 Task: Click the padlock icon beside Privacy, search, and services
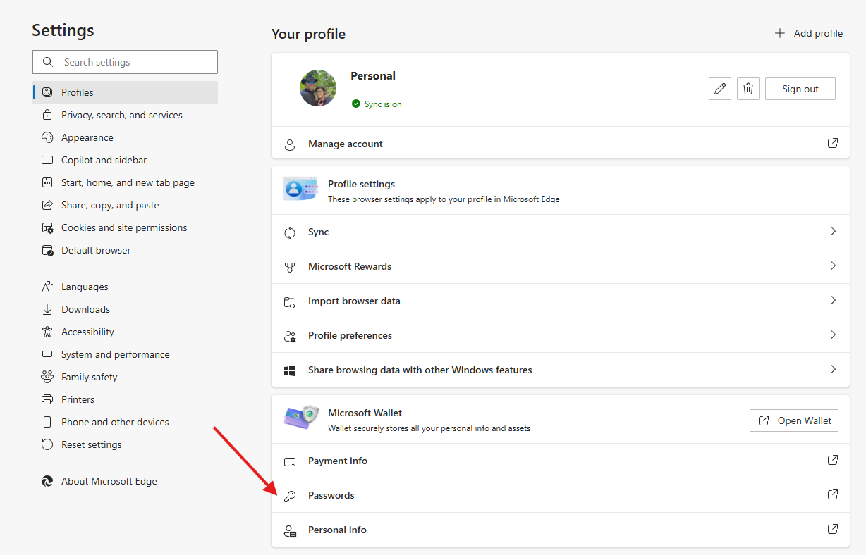[47, 115]
